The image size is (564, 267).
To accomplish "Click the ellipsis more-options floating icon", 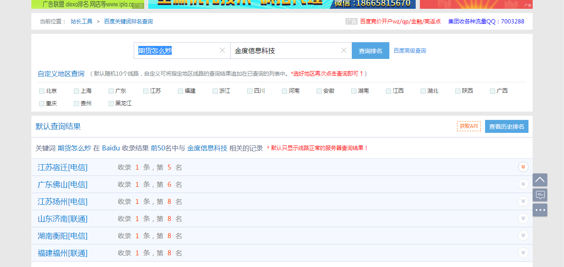I will [540, 210].
